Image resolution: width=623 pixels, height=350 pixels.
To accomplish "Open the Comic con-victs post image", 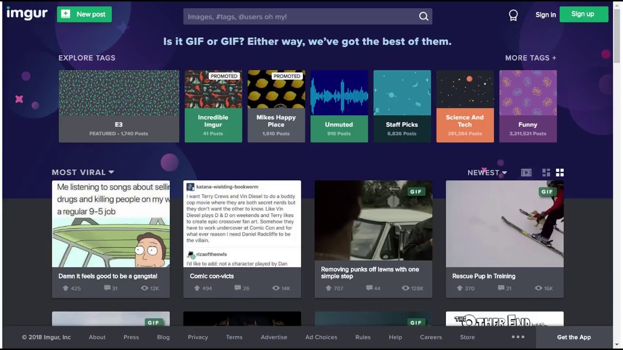I will coord(242,224).
